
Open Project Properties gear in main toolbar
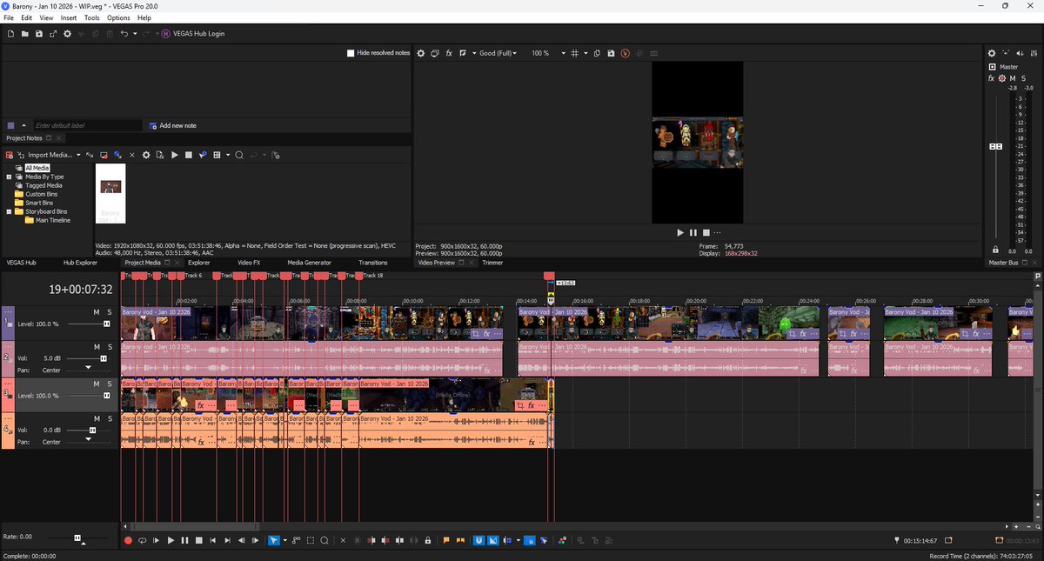click(x=67, y=33)
